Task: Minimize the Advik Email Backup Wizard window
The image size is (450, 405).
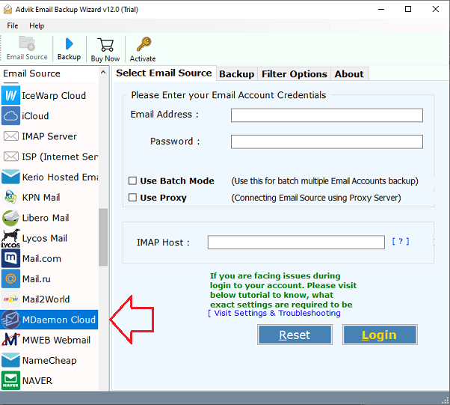Action: (x=381, y=9)
